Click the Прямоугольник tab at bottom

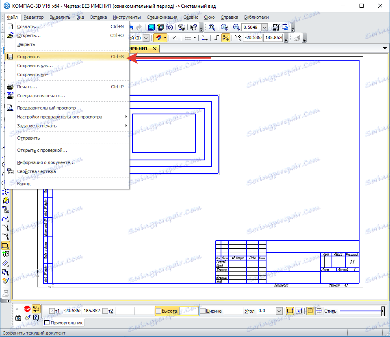click(64, 323)
